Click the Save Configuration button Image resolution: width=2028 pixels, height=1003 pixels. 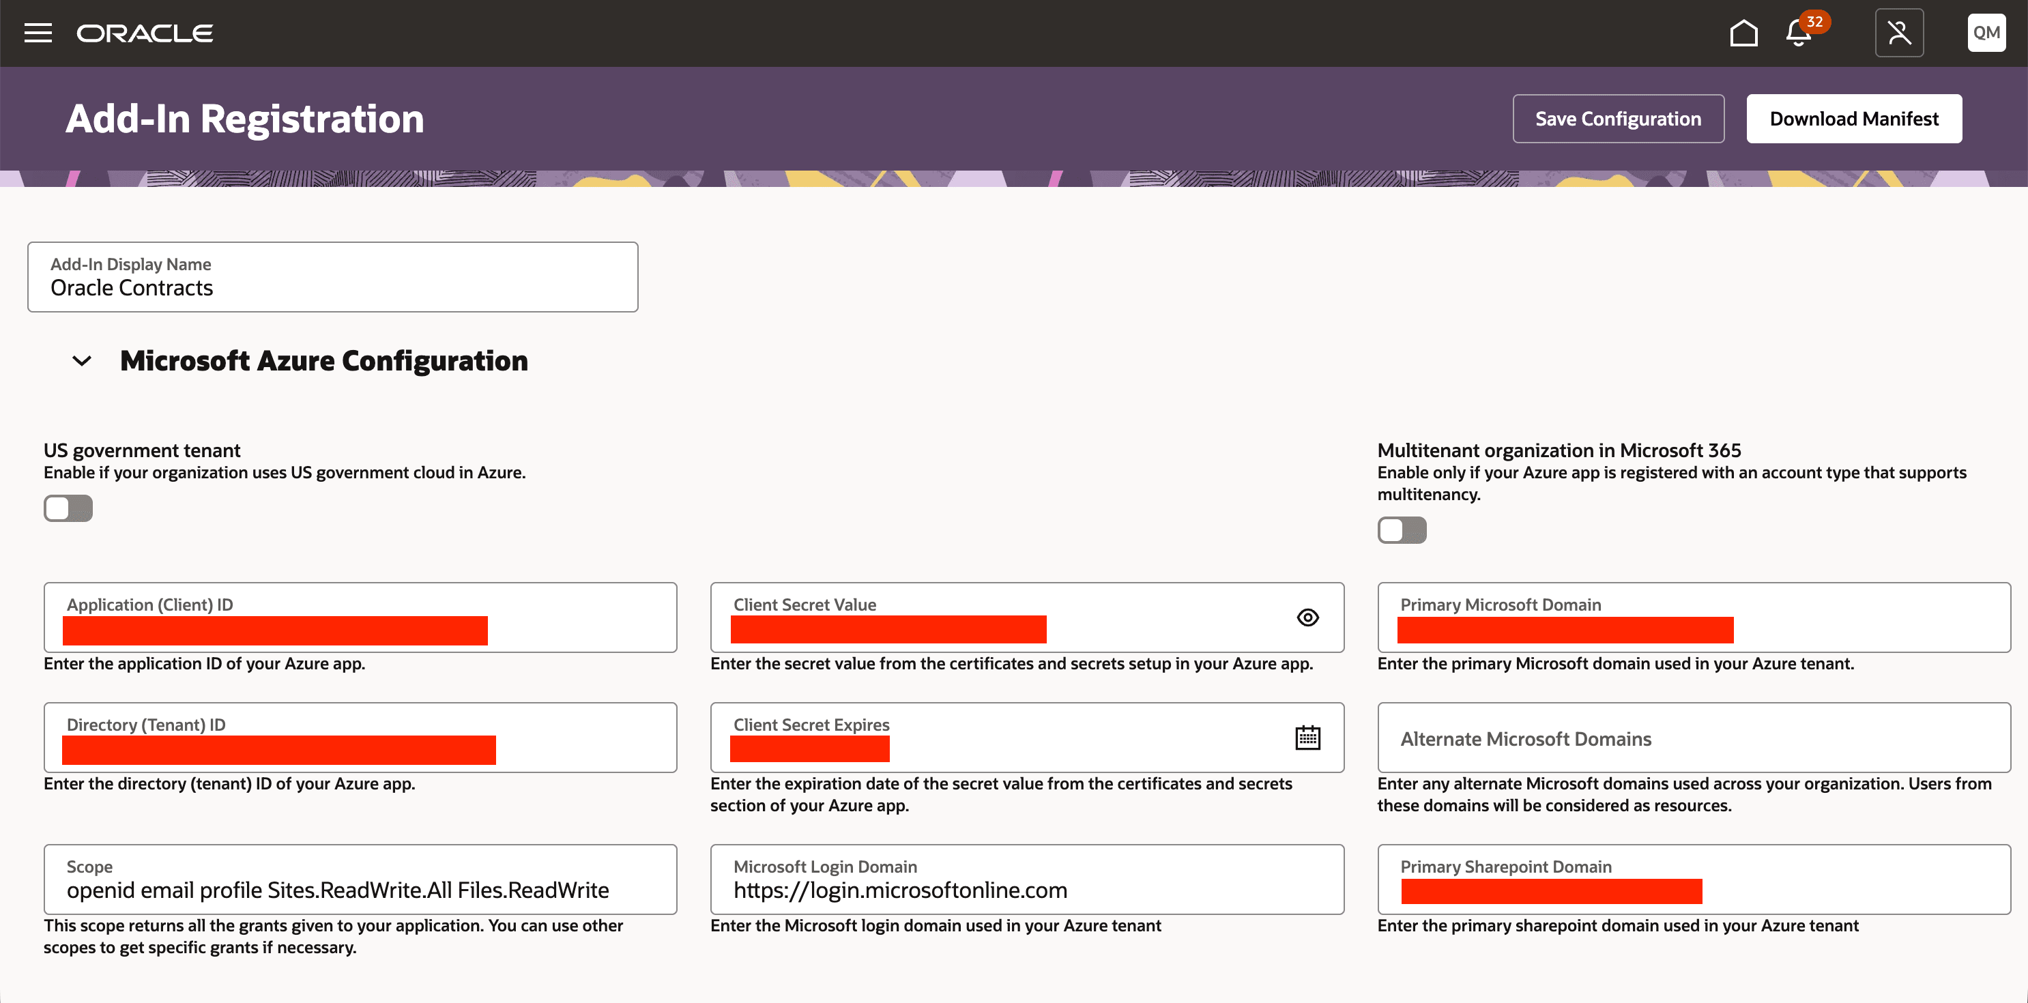[1618, 119]
